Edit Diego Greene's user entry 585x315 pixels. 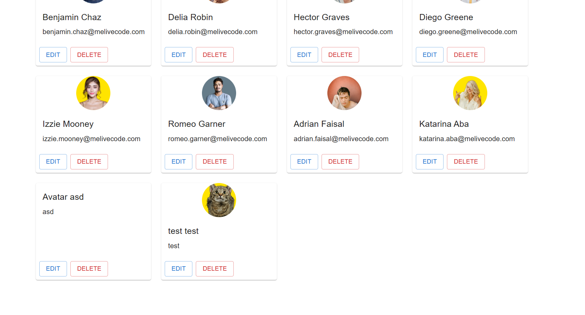[430, 55]
